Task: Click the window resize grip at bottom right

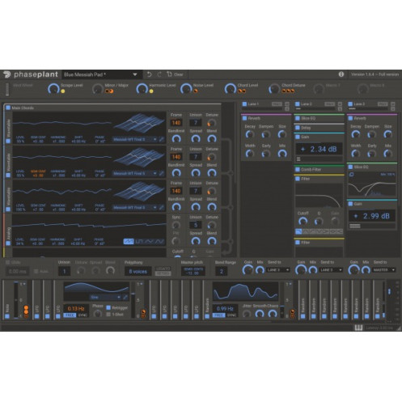Action: click(x=399, y=328)
